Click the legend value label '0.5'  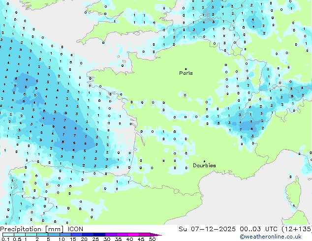pyautogui.click(x=17, y=239)
